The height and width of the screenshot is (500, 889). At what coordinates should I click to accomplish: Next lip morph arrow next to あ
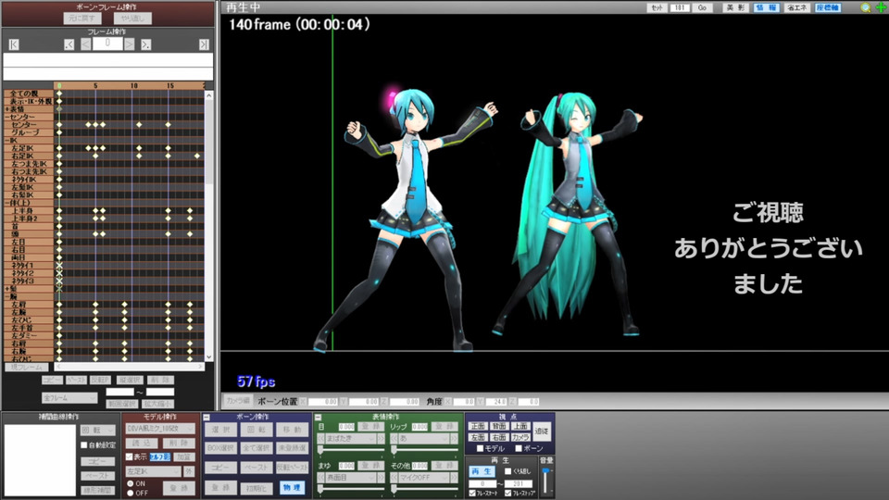pyautogui.click(x=454, y=439)
